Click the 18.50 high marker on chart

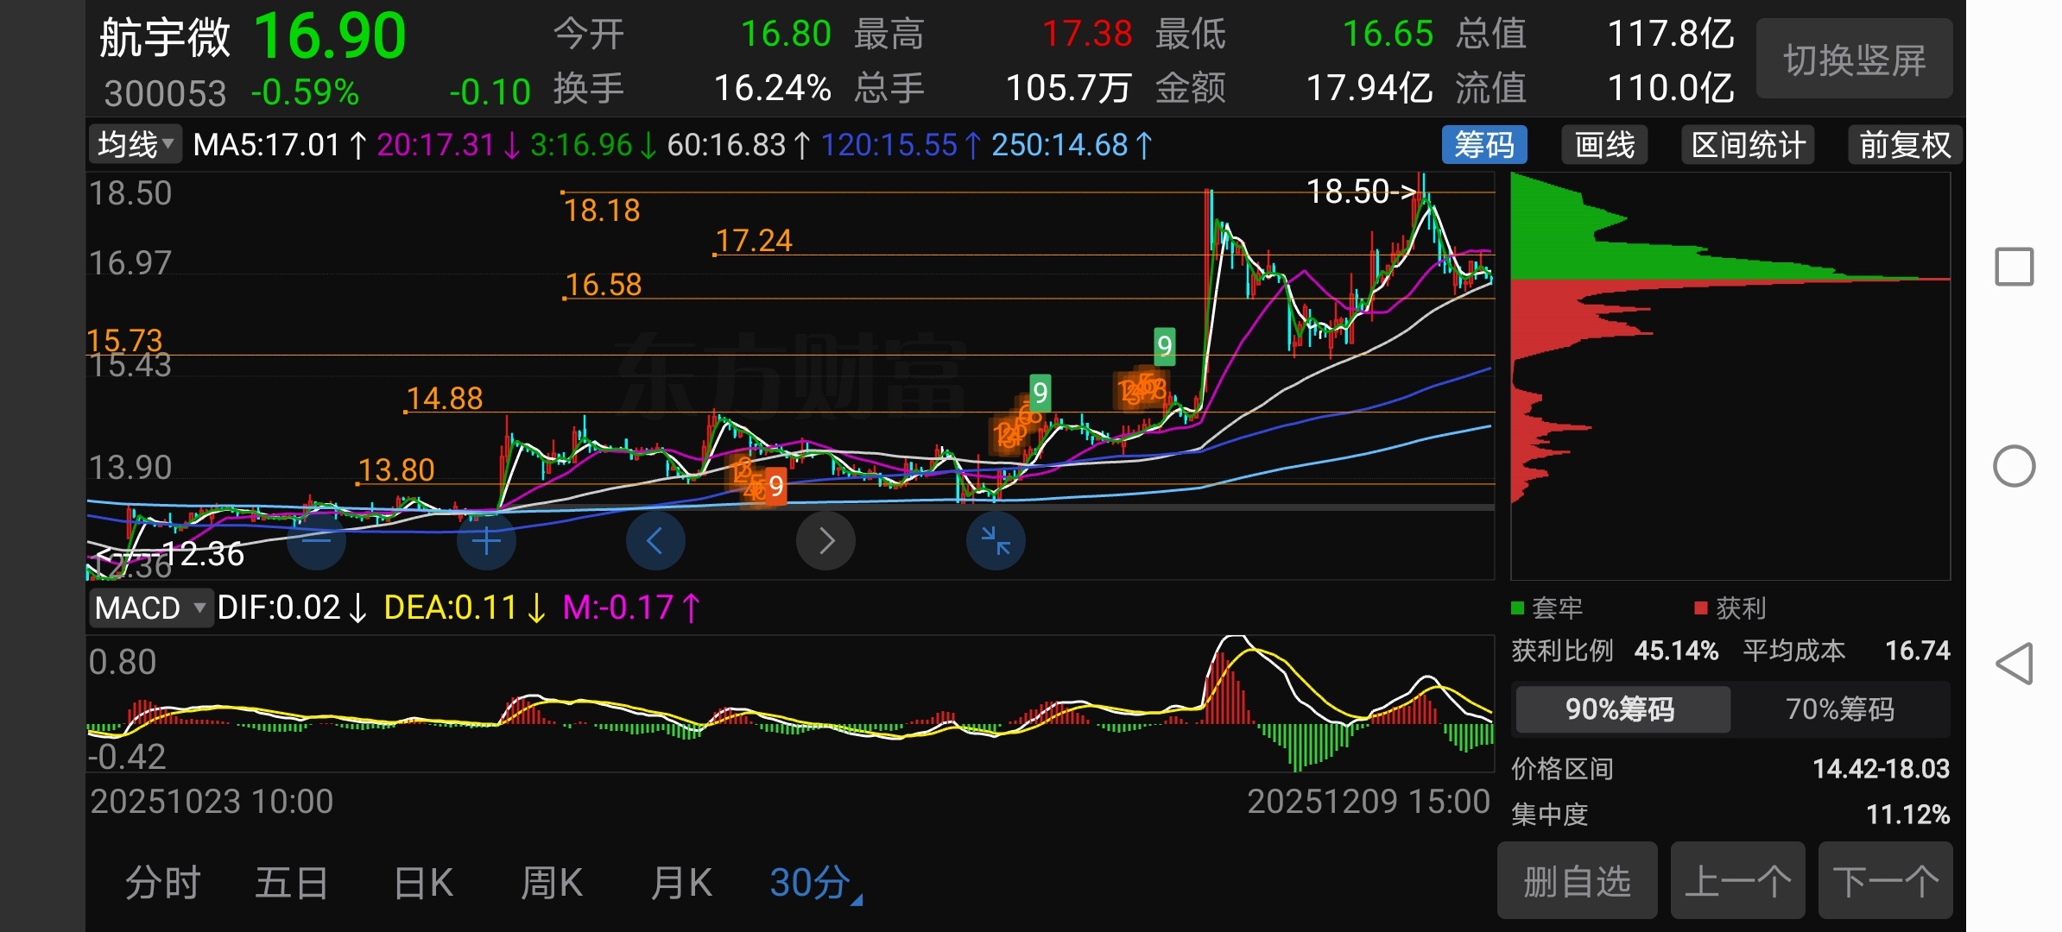tap(1360, 192)
